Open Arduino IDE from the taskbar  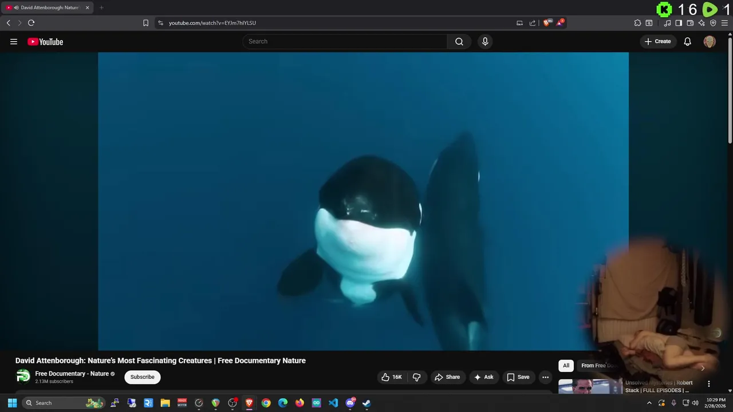tap(316, 403)
